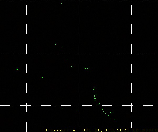Screen dimensions: 158x132
Task: Click the lowest green island mark above the date
Action: click(x=115, y=119)
